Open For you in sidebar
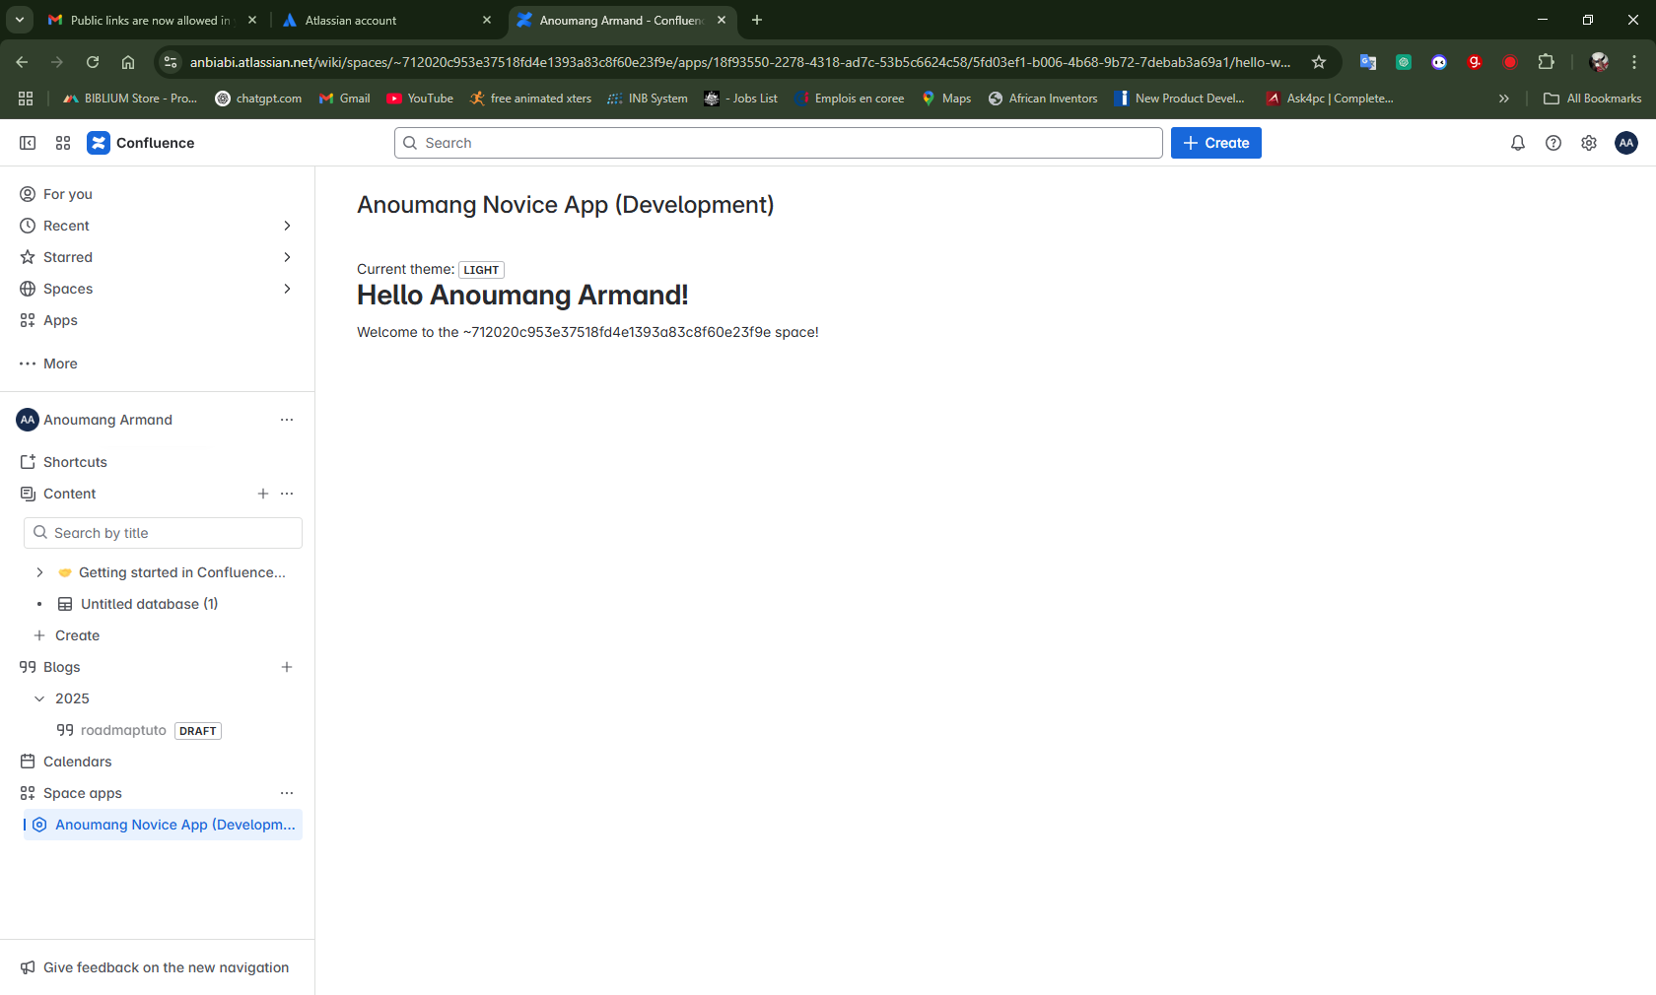This screenshot has height=995, width=1656. [158, 194]
